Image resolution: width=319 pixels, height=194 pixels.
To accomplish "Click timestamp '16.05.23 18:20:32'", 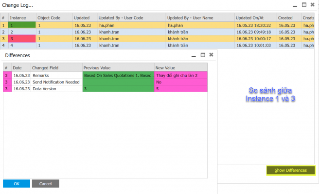I will click(x=256, y=25).
